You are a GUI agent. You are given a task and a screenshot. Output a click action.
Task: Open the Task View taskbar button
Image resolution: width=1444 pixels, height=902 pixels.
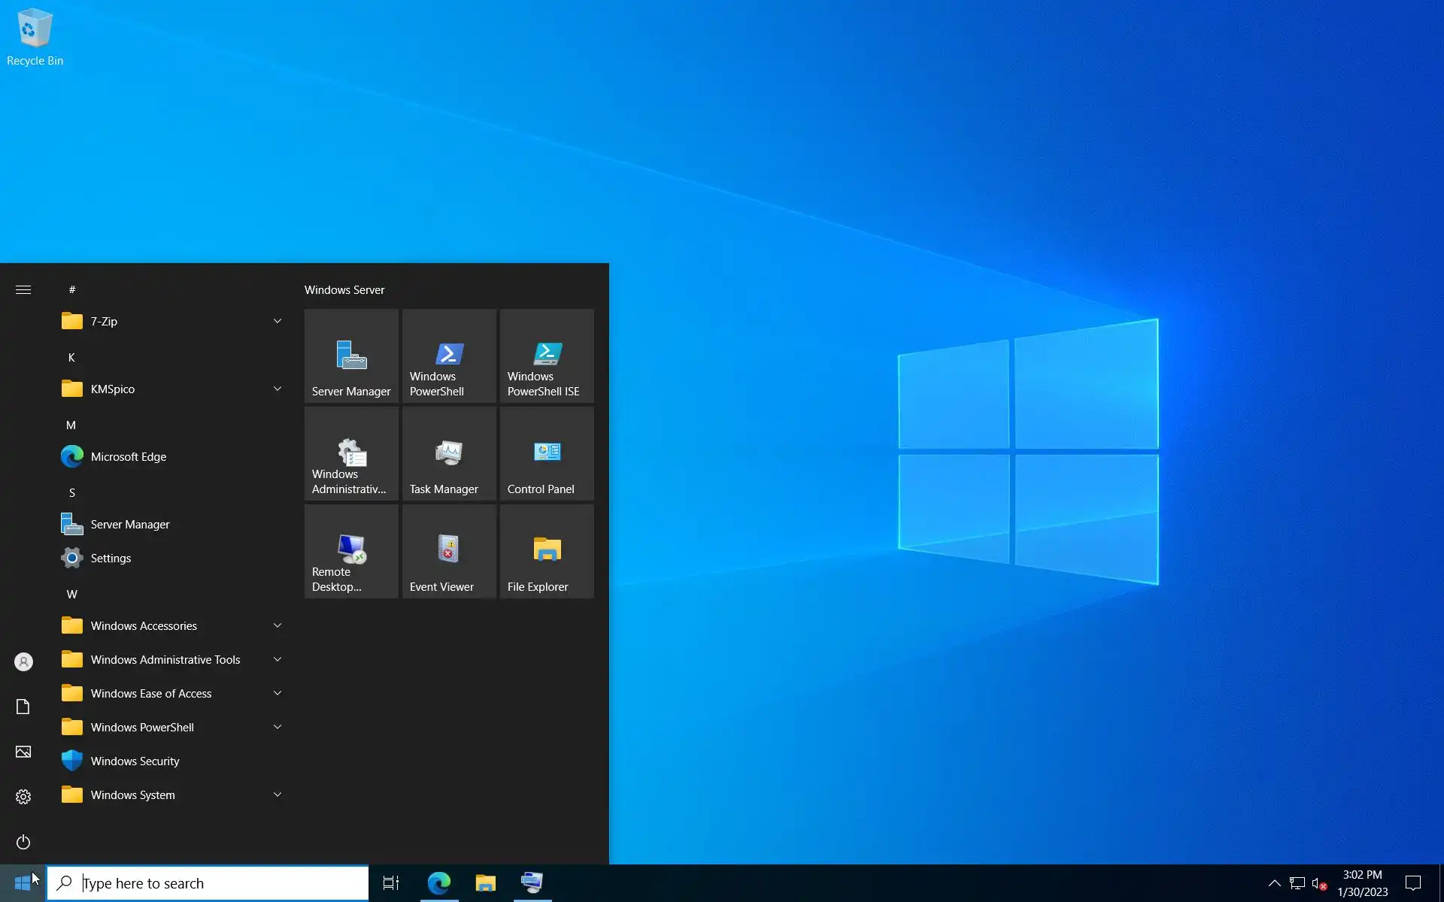click(391, 883)
